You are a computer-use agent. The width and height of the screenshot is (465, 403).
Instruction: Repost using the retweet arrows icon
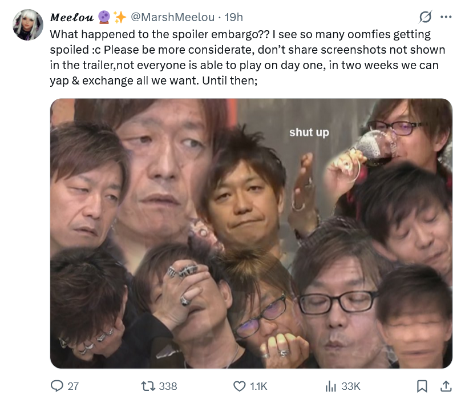tap(148, 386)
